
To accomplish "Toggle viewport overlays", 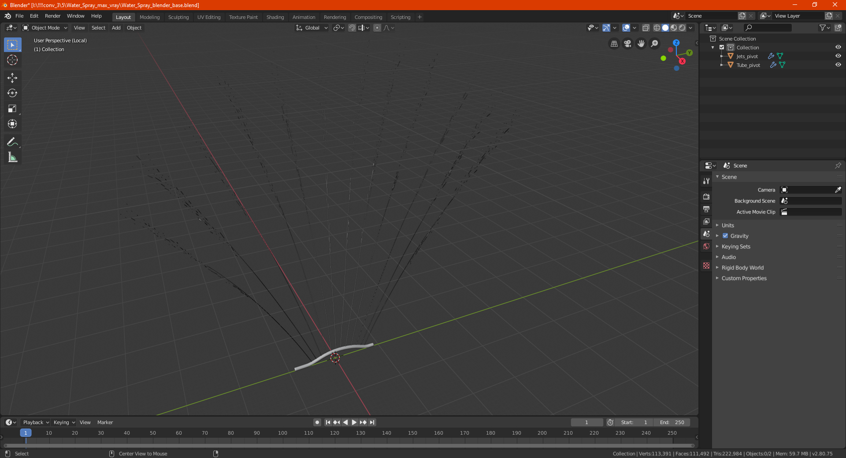I will point(626,28).
